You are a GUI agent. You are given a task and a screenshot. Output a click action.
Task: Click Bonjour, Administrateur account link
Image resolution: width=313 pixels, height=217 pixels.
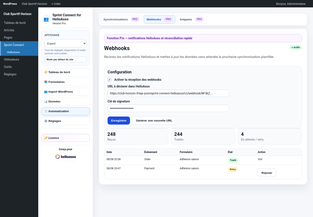tap(291, 4)
